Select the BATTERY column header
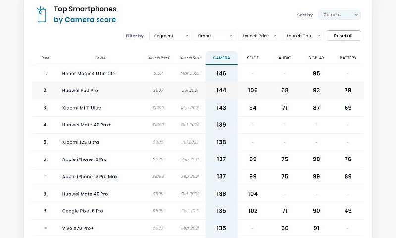The height and width of the screenshot is (238, 396). click(348, 58)
